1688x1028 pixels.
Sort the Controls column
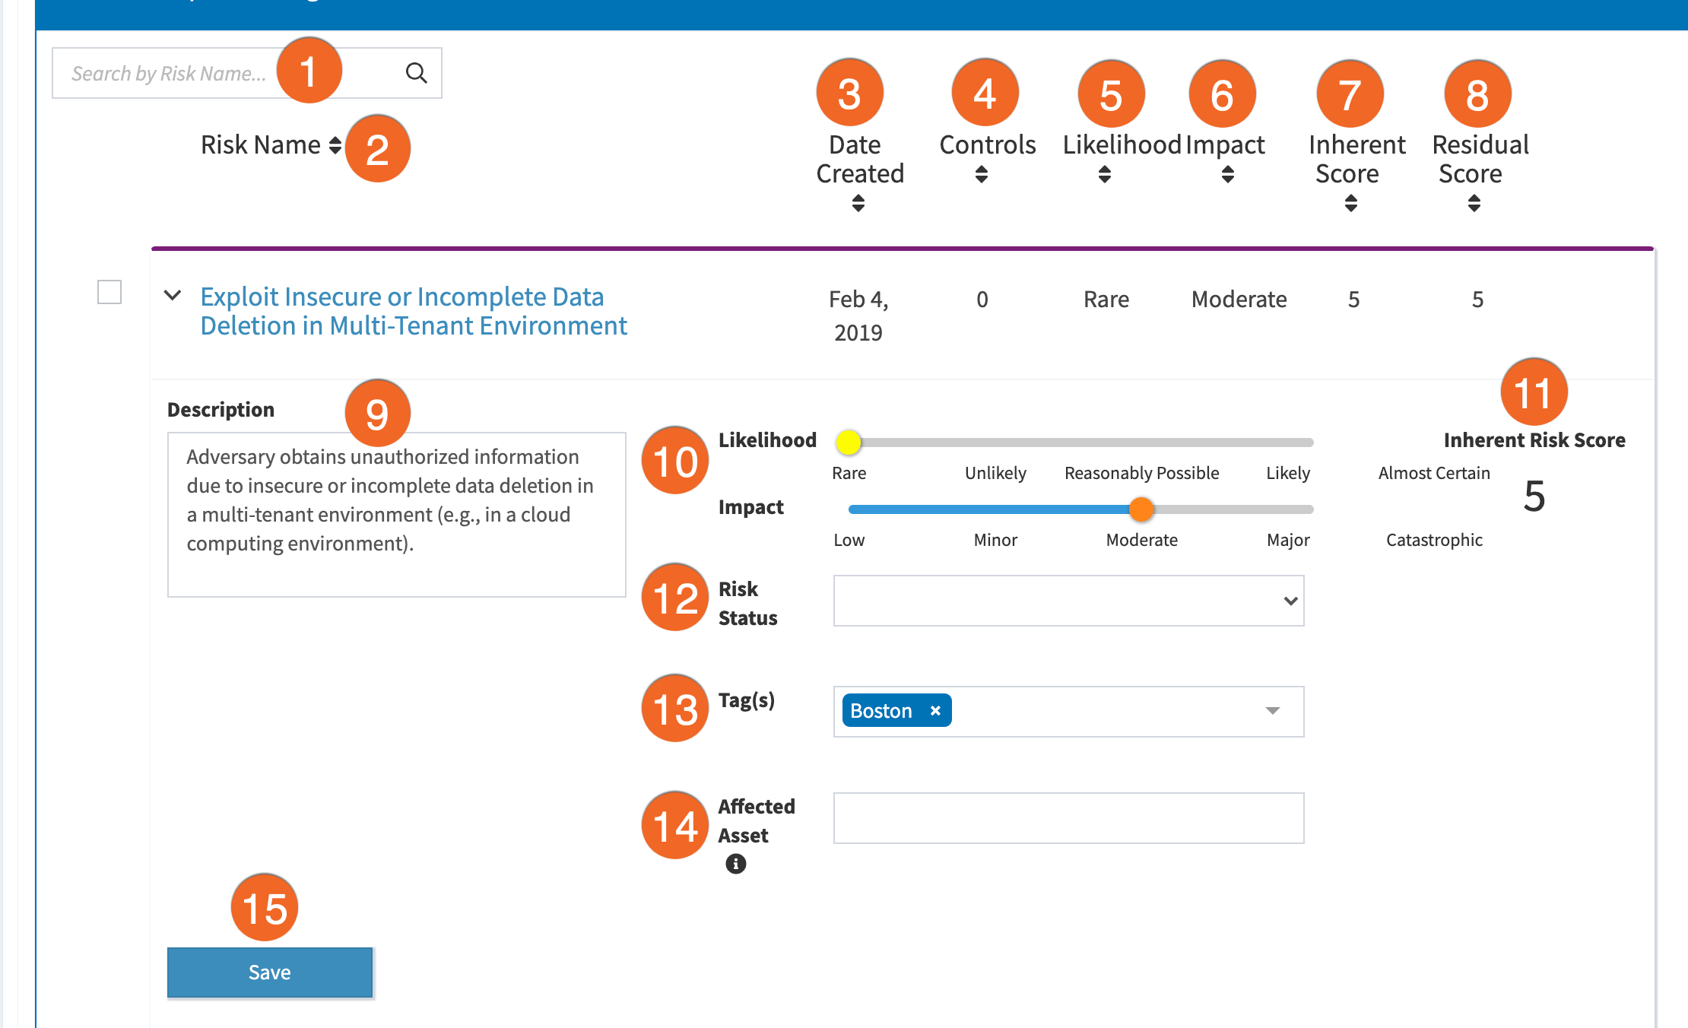click(x=981, y=174)
